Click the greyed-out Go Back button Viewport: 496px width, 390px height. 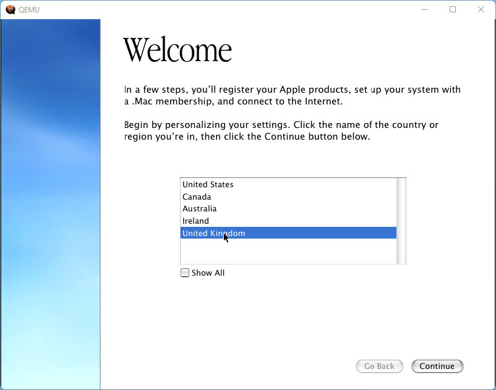(x=379, y=366)
